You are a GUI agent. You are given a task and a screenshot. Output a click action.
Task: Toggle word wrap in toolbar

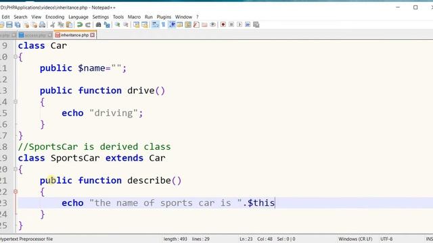coord(156,25)
